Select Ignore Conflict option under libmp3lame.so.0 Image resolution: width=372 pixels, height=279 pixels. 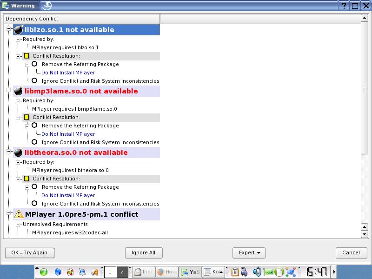34,142
